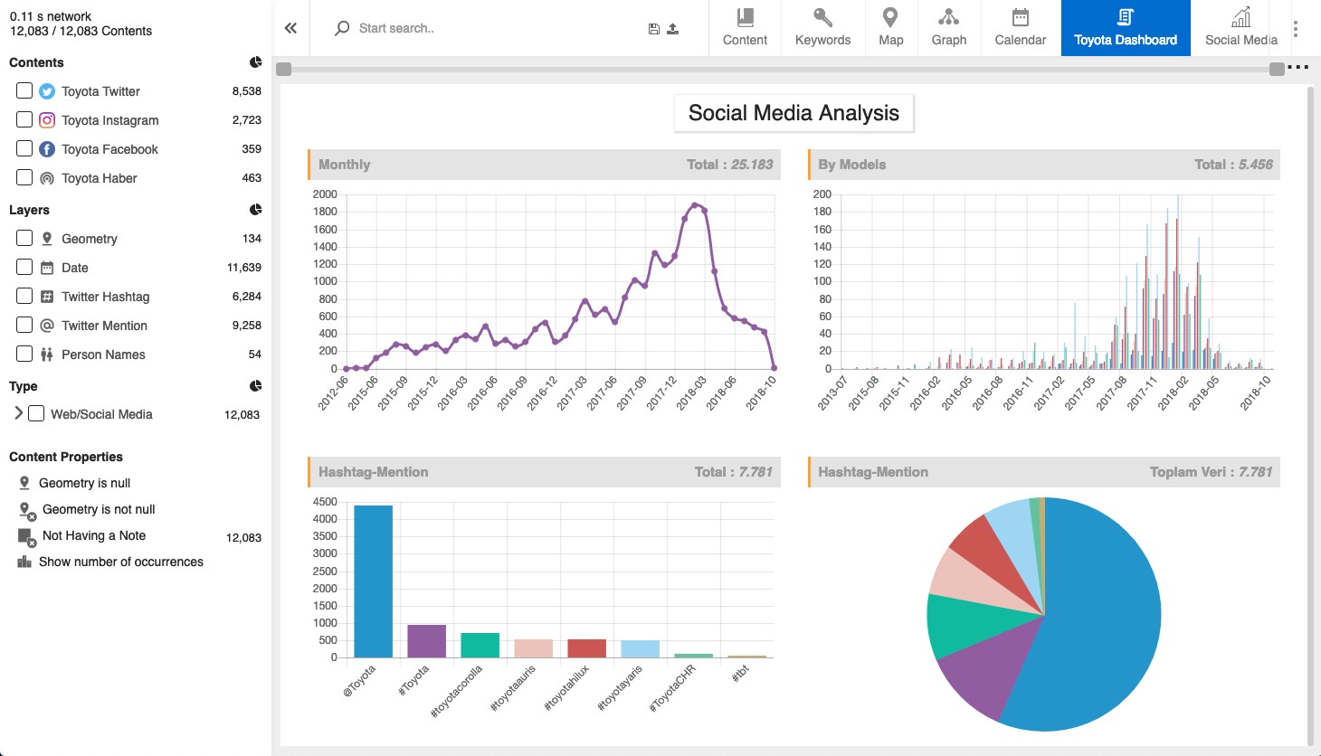Click the upload icon beside save
This screenshot has height=756, width=1321.
(673, 29)
